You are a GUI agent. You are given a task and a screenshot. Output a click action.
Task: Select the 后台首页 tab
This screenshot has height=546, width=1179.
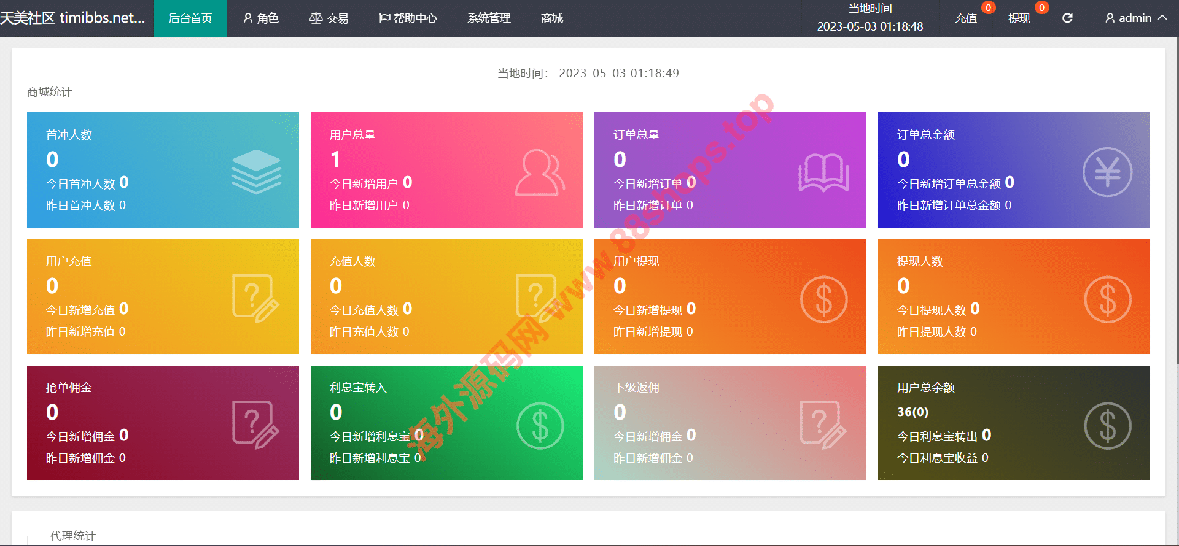click(x=190, y=18)
